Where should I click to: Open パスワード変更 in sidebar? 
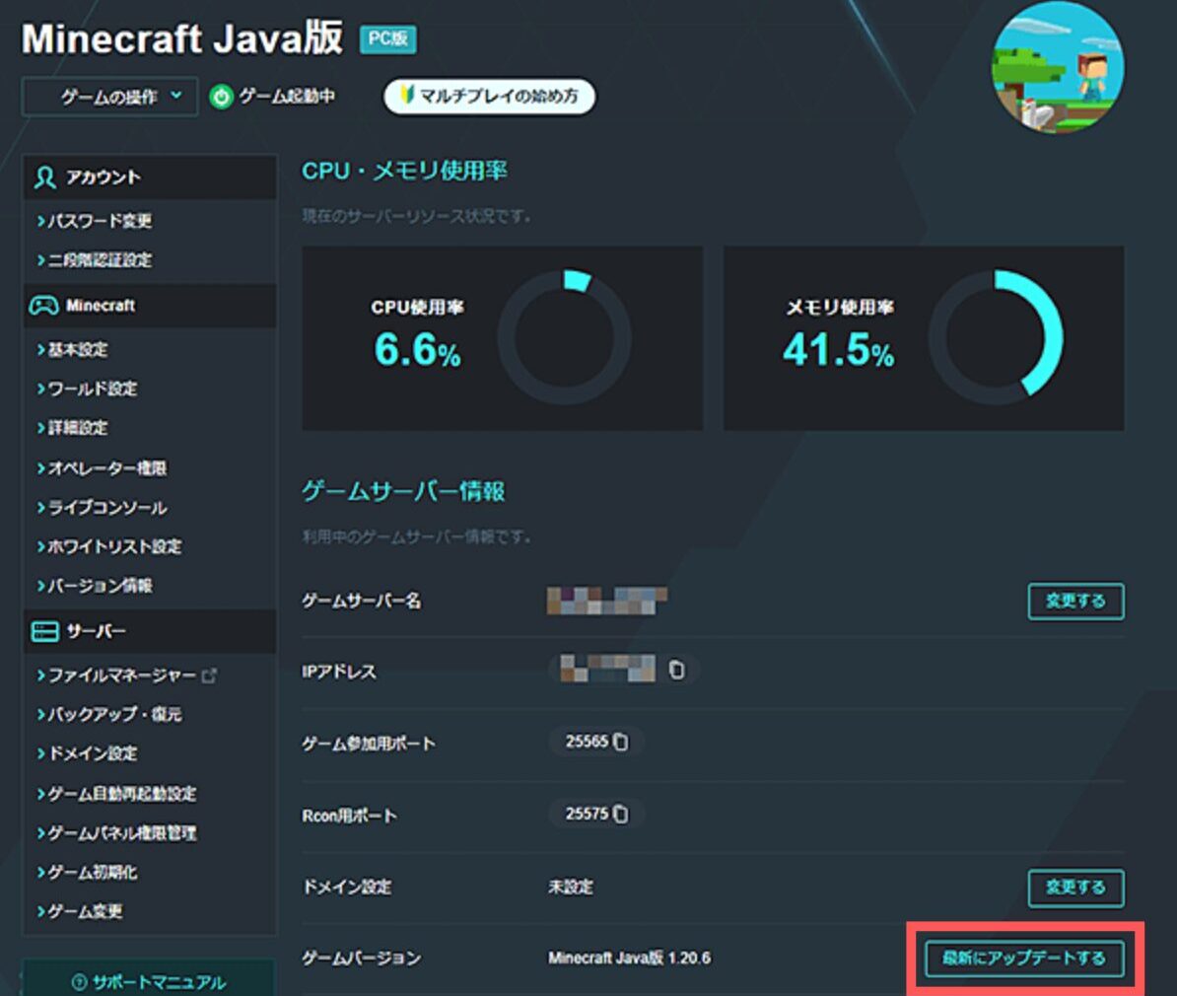[100, 221]
